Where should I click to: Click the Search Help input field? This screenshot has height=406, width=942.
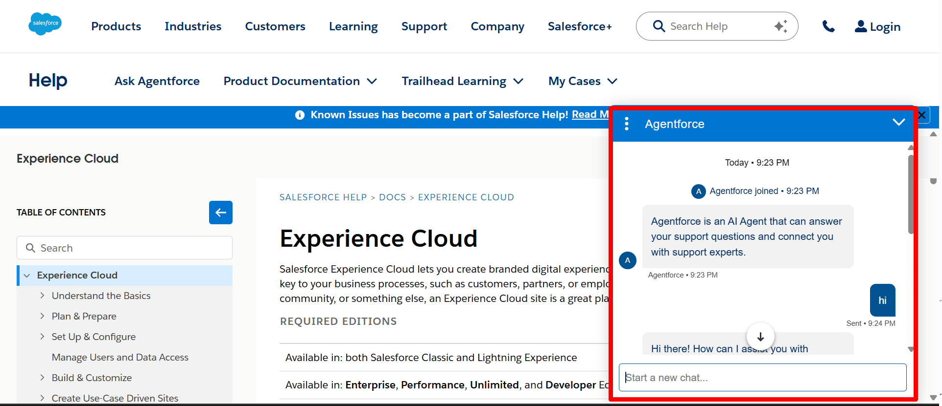click(717, 26)
